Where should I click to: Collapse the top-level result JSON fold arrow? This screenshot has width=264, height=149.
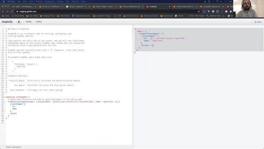(x=133, y=29)
